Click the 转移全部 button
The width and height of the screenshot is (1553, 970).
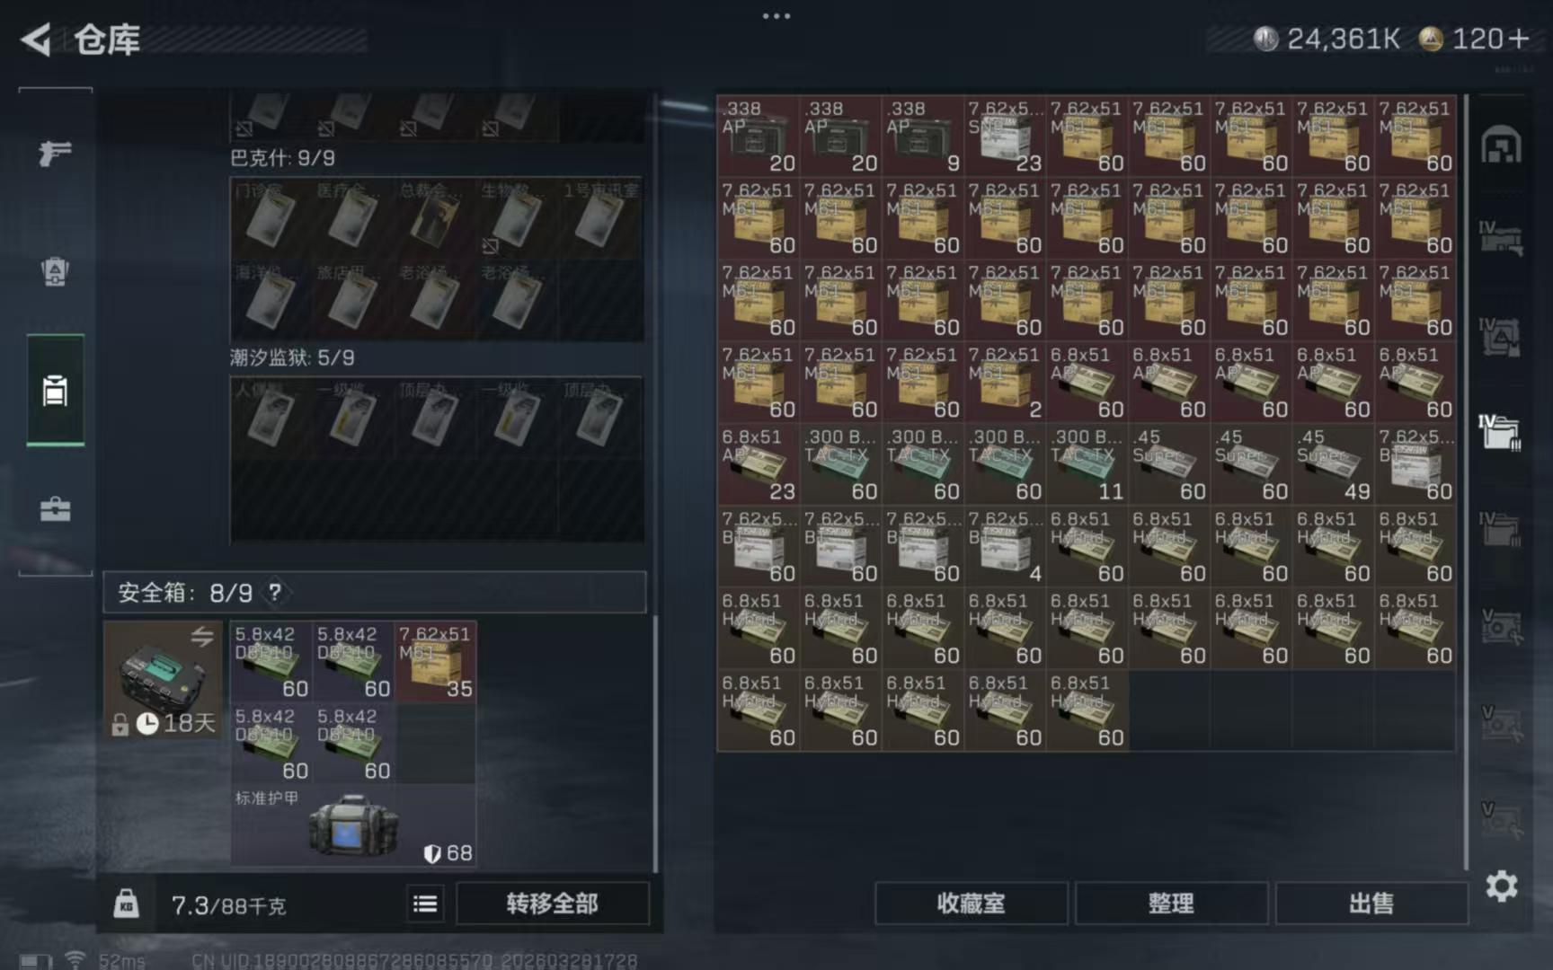(552, 904)
